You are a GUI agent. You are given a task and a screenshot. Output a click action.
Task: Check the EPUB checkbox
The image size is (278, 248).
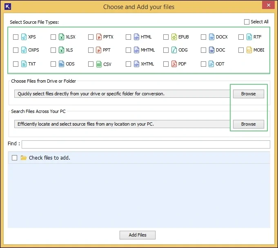pos(166,37)
